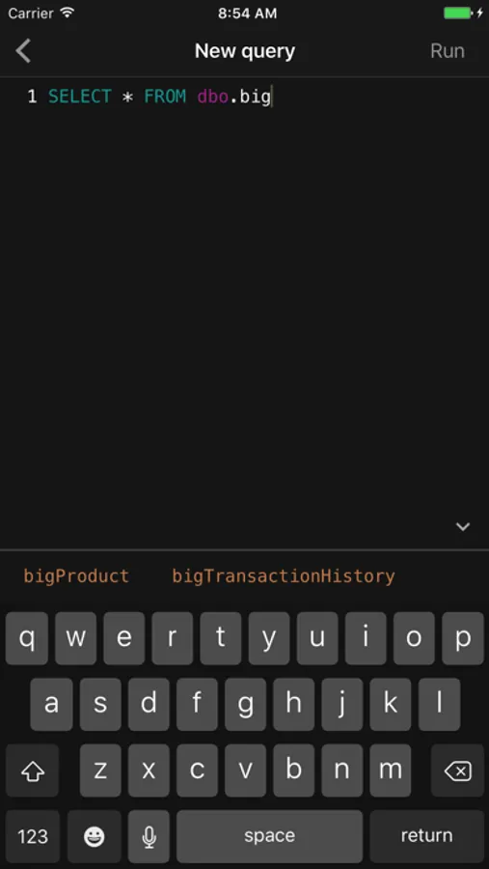The image size is (489, 869).
Task: Tap the emoji keyboard icon
Action: click(95, 836)
